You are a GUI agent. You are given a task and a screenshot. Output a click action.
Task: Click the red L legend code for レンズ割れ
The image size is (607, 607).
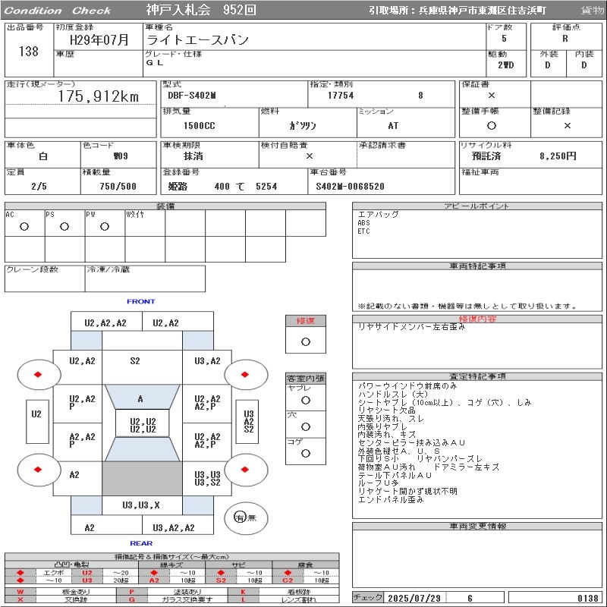pyautogui.click(x=244, y=599)
